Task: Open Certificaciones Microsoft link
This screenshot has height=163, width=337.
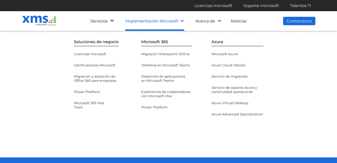Action: tap(95, 65)
